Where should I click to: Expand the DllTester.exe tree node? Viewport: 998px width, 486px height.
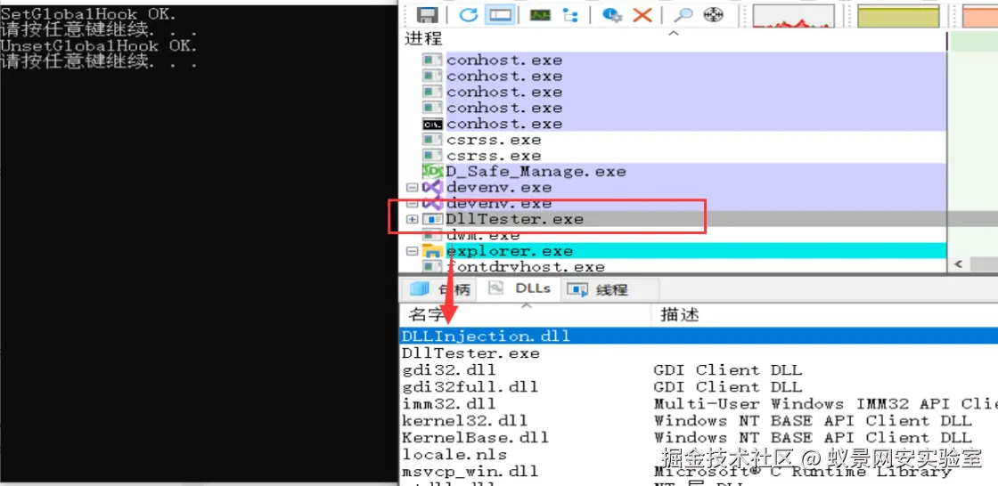tap(412, 220)
